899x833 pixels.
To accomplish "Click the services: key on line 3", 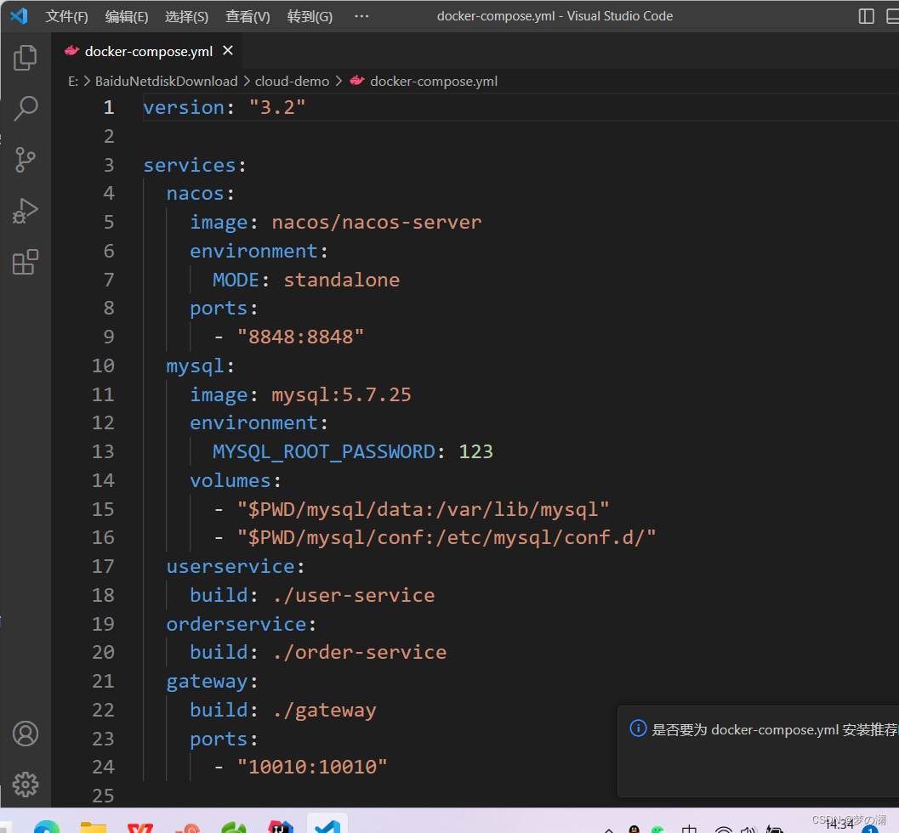I will click(x=195, y=165).
